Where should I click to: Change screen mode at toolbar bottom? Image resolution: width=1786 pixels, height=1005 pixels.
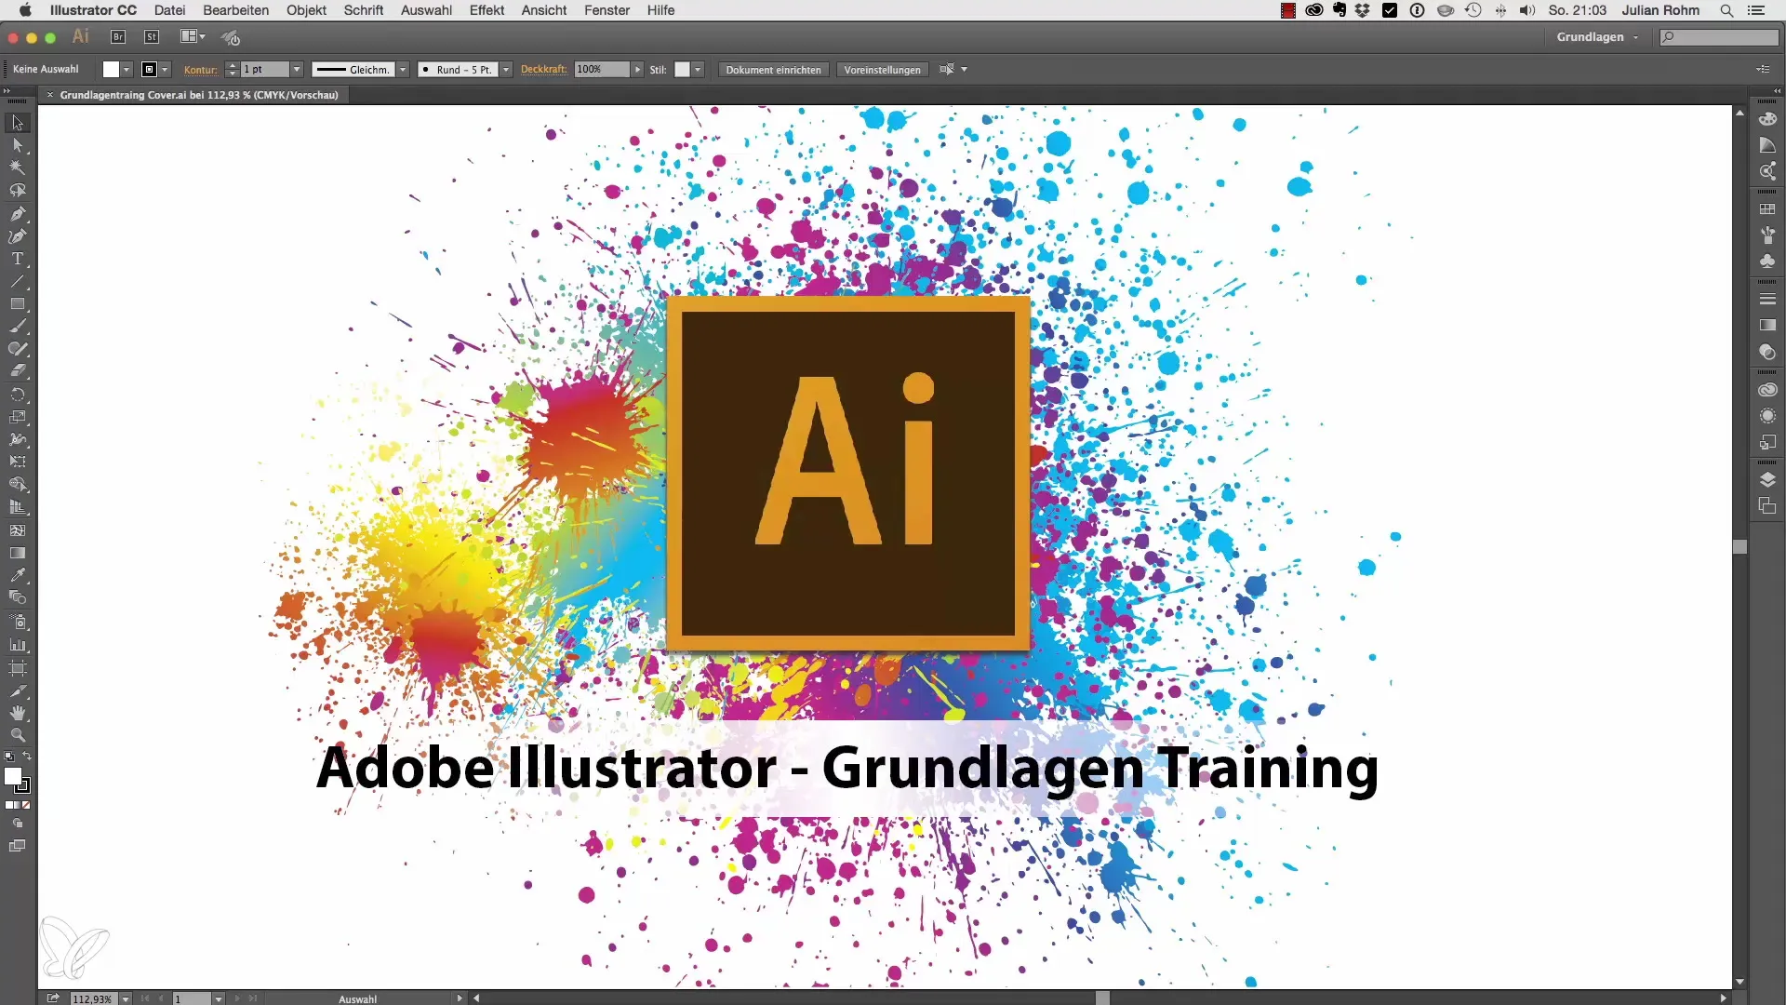pyautogui.click(x=17, y=846)
